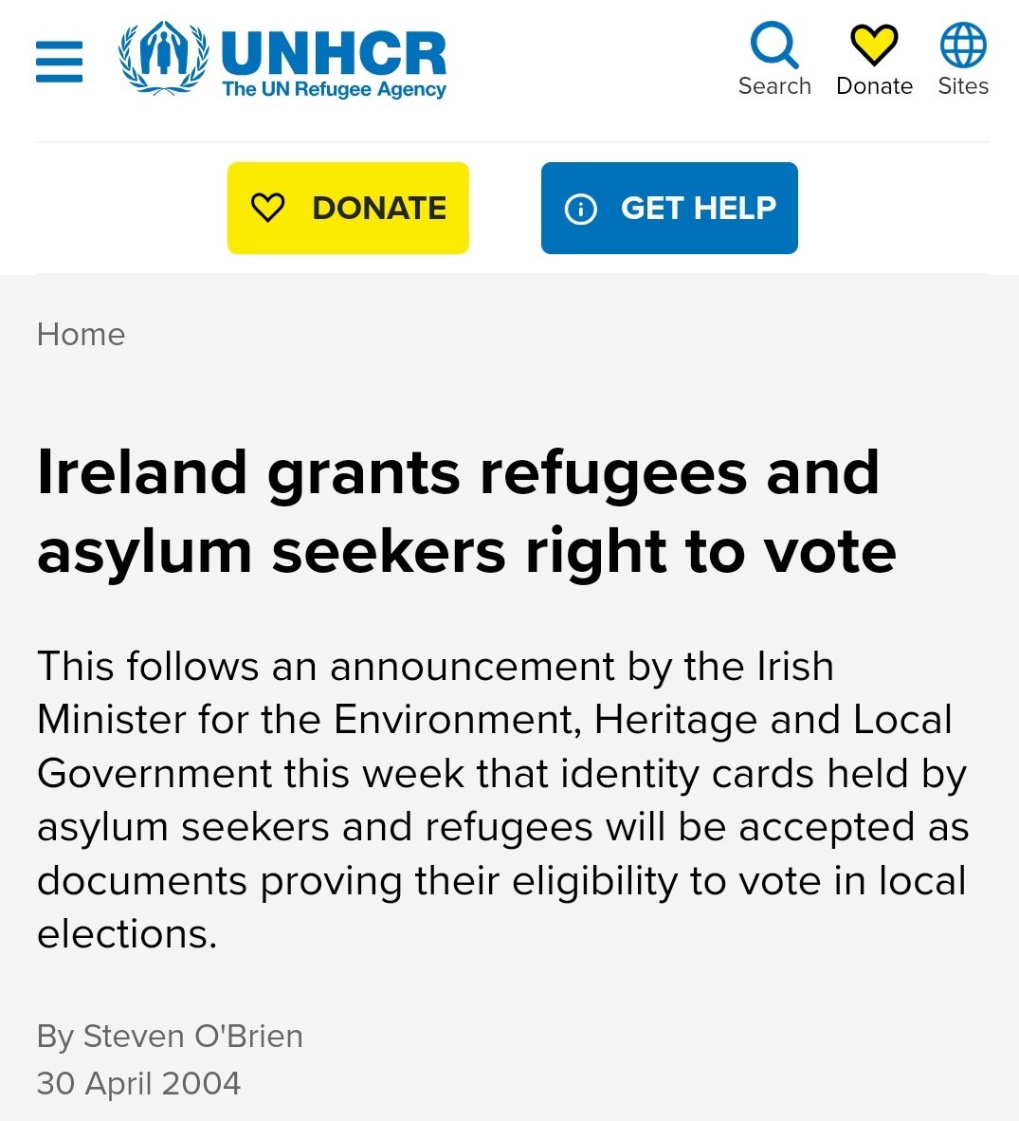Click the summary paragraph about identity cards
Viewport: 1019px width, 1121px height.
[x=502, y=799]
